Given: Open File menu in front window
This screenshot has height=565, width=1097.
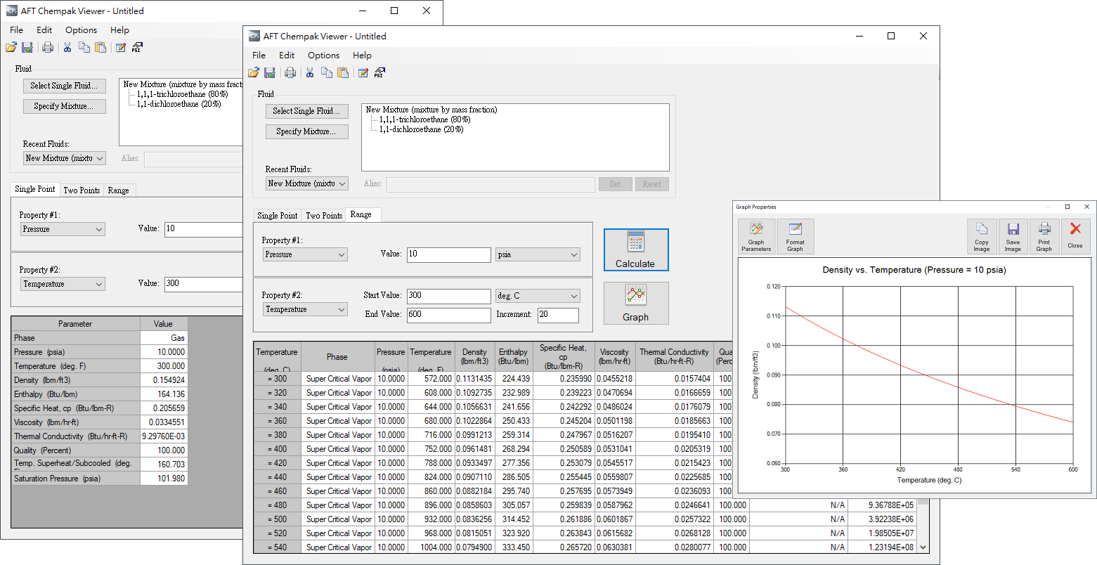Looking at the screenshot, I should (259, 56).
